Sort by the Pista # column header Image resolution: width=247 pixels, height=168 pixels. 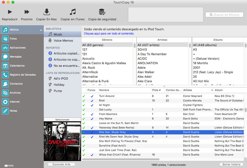(158, 90)
